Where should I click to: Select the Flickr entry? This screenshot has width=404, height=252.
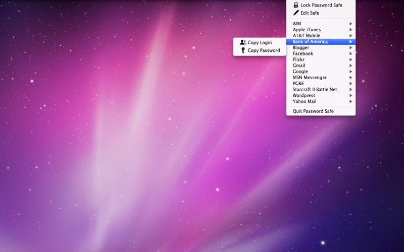pos(298,59)
